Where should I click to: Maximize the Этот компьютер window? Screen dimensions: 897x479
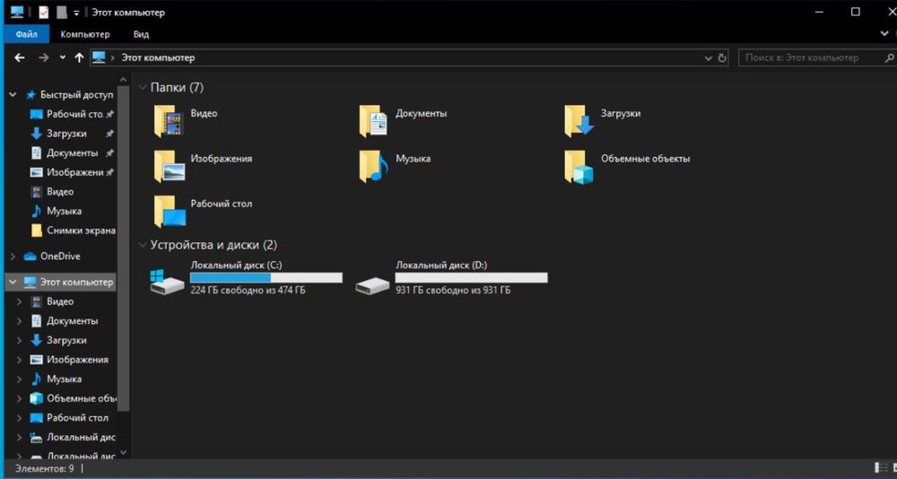point(855,12)
